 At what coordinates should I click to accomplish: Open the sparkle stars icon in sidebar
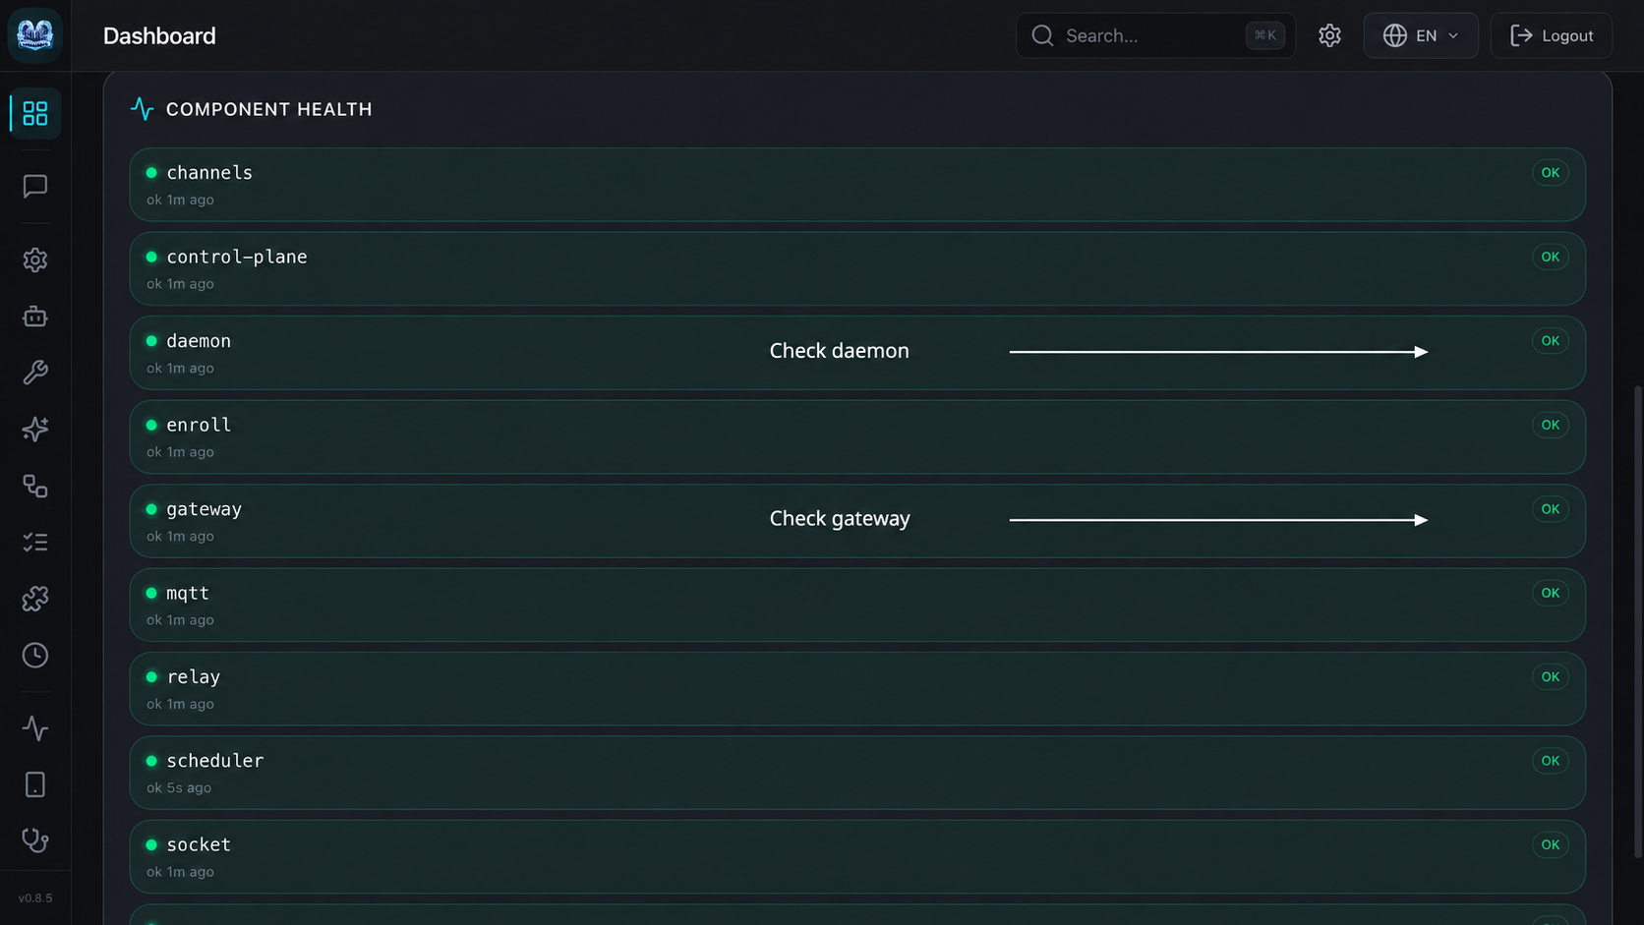tap(35, 430)
